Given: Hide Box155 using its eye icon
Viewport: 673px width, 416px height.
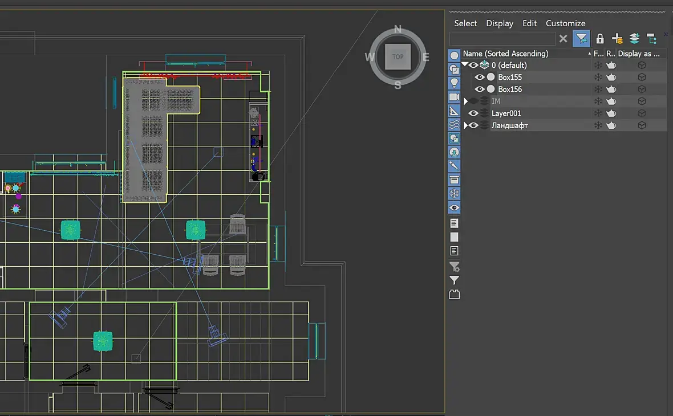Looking at the screenshot, I should (480, 77).
